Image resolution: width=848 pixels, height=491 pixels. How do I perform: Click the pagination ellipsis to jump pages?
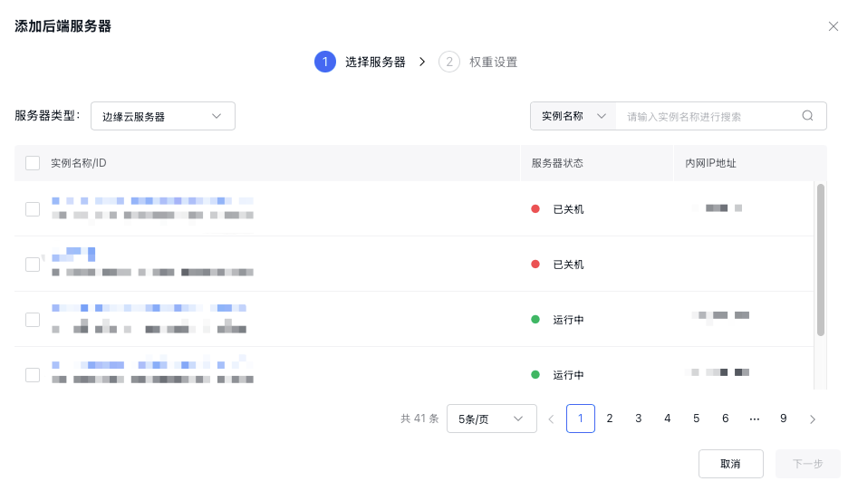(x=755, y=419)
